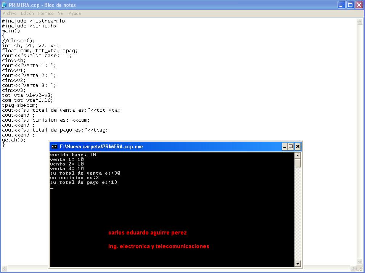Viewport: 365px width, 273px height.
Task: Minimize the PRIMERA.ccp.exe console window
Action: pyautogui.click(x=285, y=146)
